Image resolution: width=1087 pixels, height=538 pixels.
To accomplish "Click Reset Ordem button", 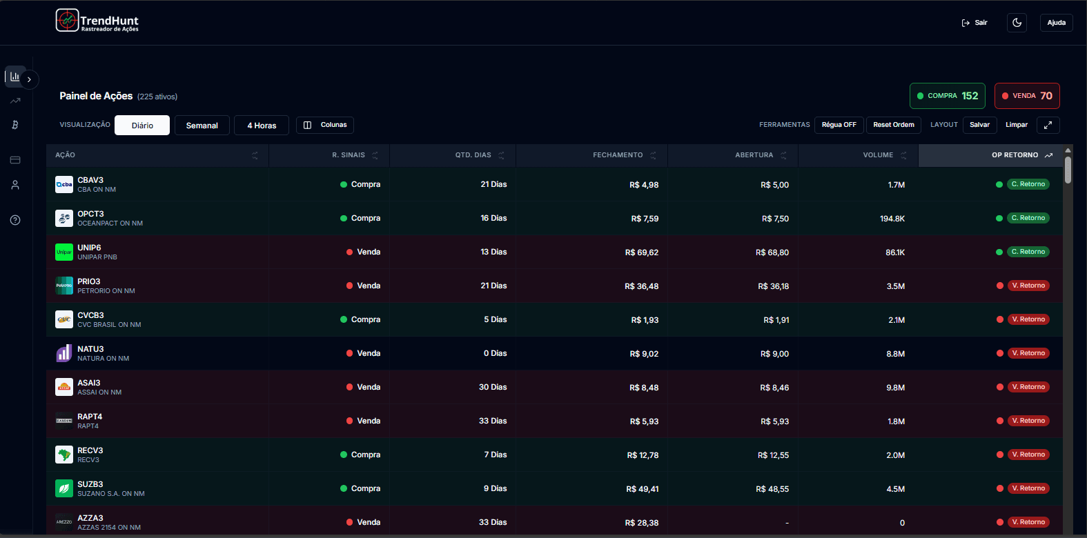I will click(894, 125).
